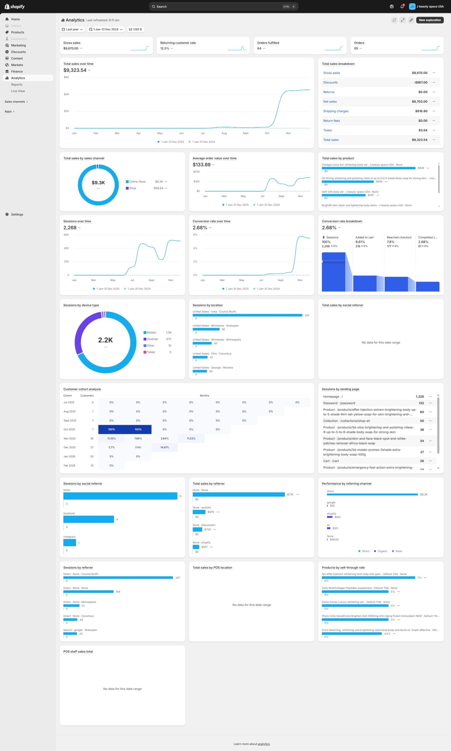
Task: Open the 1 Jan–31 Dec 2024 comparison dropdown
Action: (x=106, y=30)
